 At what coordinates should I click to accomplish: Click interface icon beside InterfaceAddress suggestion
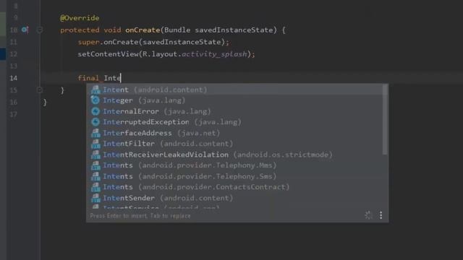(95, 133)
